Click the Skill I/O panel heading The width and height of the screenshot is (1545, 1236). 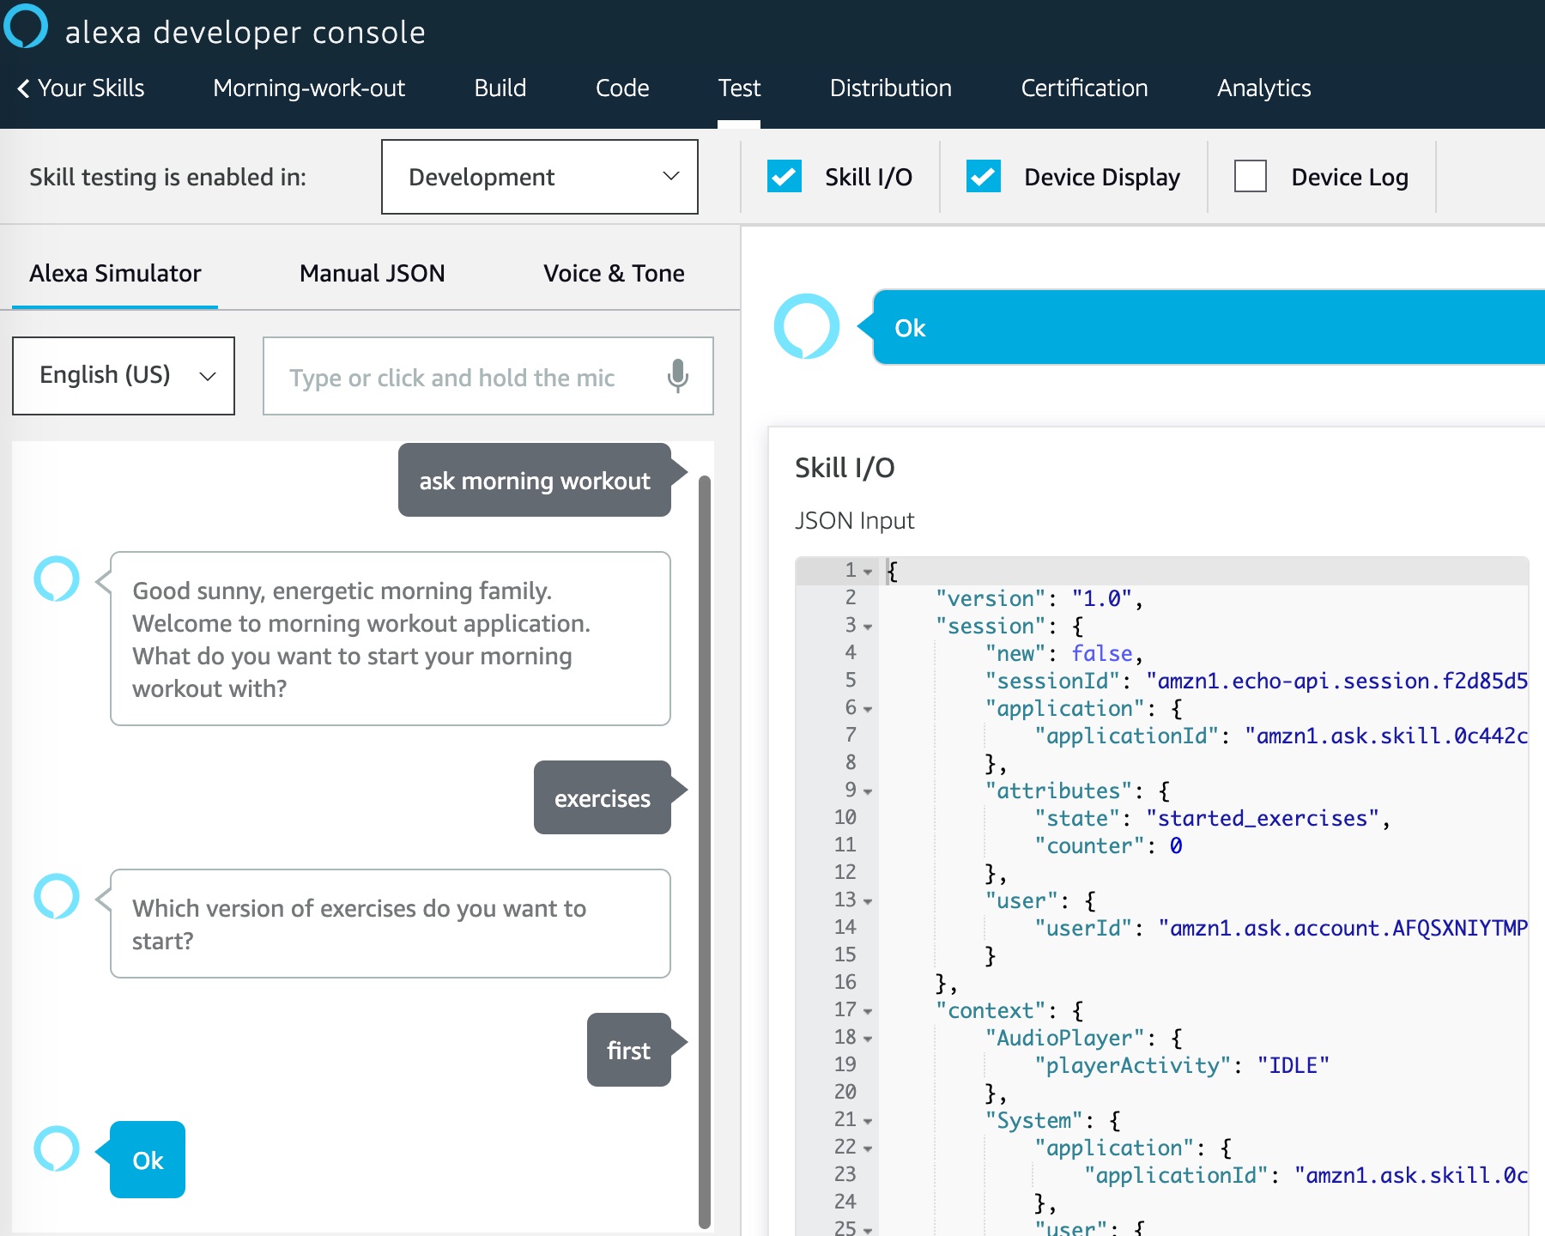click(x=845, y=468)
